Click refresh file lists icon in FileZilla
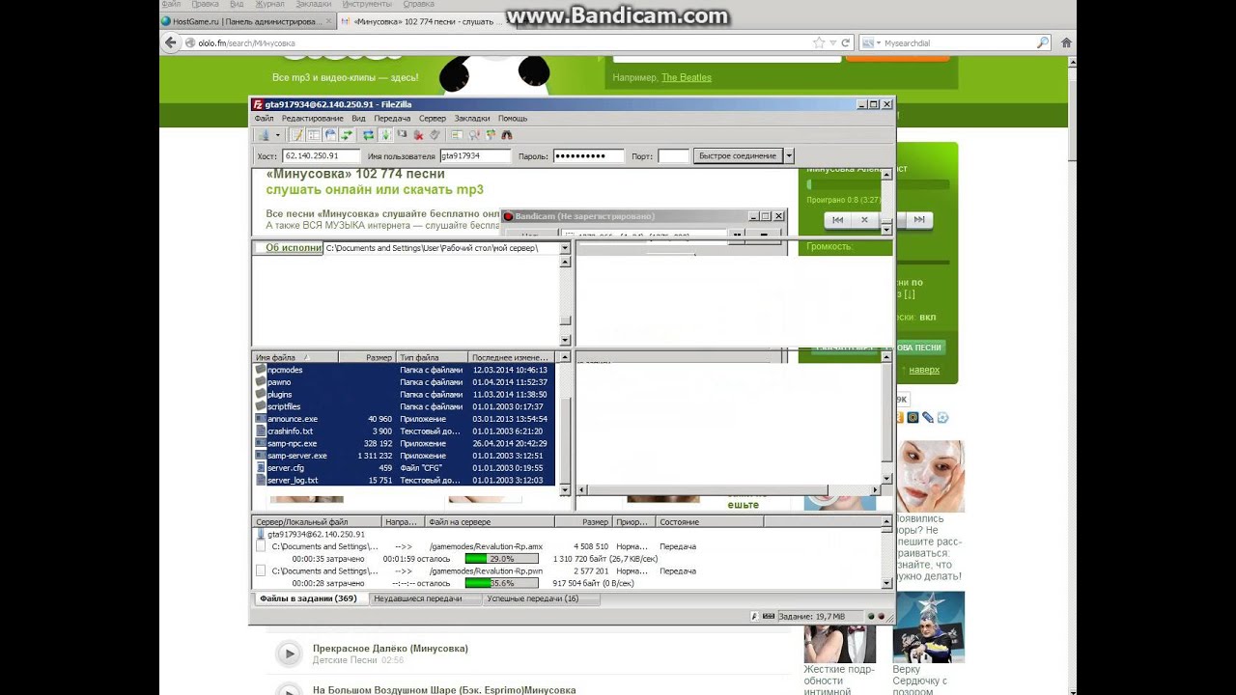 [x=369, y=135]
